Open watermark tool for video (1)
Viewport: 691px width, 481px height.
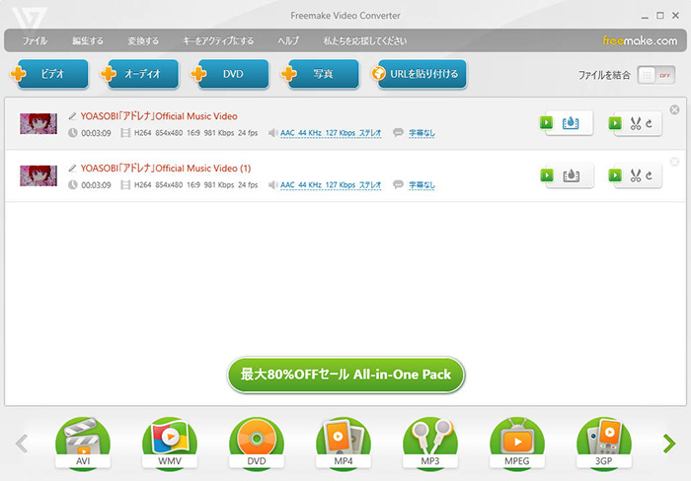pos(571,175)
